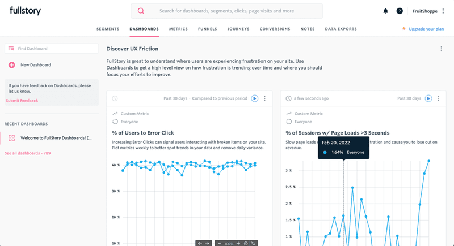Click Compared to previous period text
Viewport: 454px width, 246px height.
pyautogui.click(x=220, y=98)
